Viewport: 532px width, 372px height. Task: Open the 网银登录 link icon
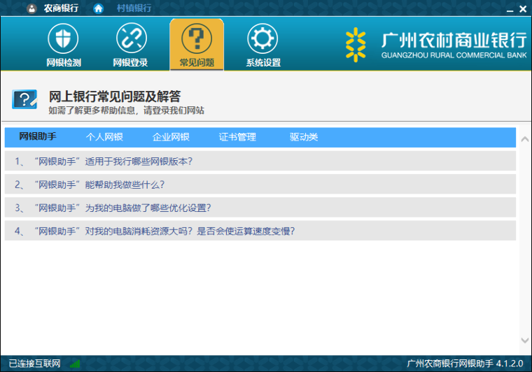[x=132, y=38]
